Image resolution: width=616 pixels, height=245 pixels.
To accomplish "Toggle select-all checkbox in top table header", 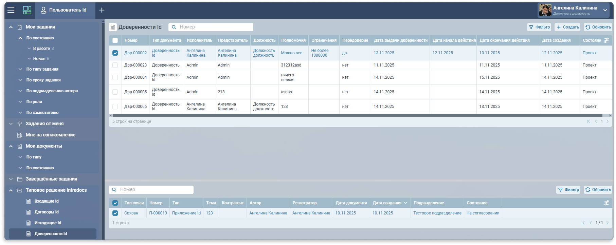I will tap(115, 40).
